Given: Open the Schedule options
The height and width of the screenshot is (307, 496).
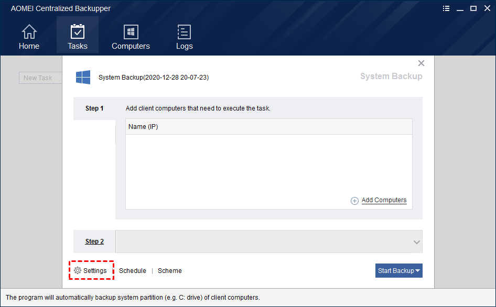Looking at the screenshot, I should coord(133,271).
